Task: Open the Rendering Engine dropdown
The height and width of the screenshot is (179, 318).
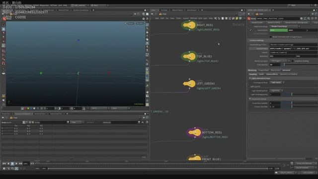Action: tap(280, 61)
